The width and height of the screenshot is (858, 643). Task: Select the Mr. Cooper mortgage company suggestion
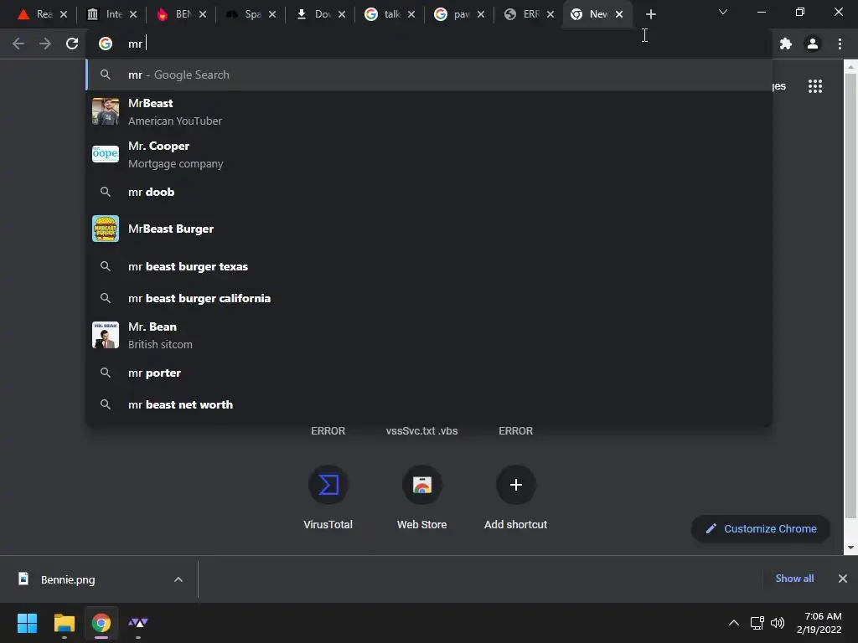point(429,154)
